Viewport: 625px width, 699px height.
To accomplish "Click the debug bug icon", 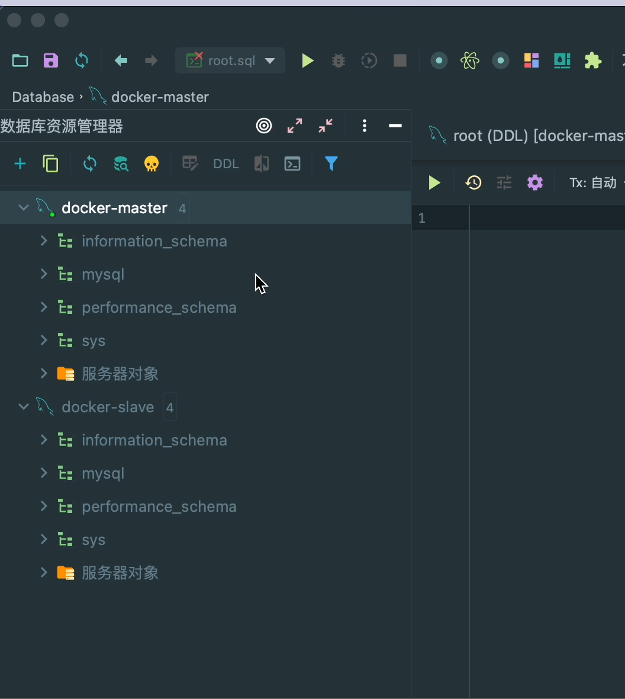I will [x=339, y=60].
